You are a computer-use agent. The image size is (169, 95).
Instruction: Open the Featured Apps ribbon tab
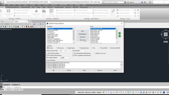[x=59, y=7]
